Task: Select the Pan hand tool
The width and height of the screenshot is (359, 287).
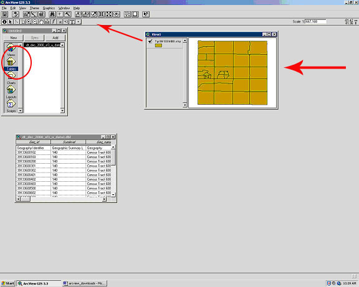Action: coord(41,22)
